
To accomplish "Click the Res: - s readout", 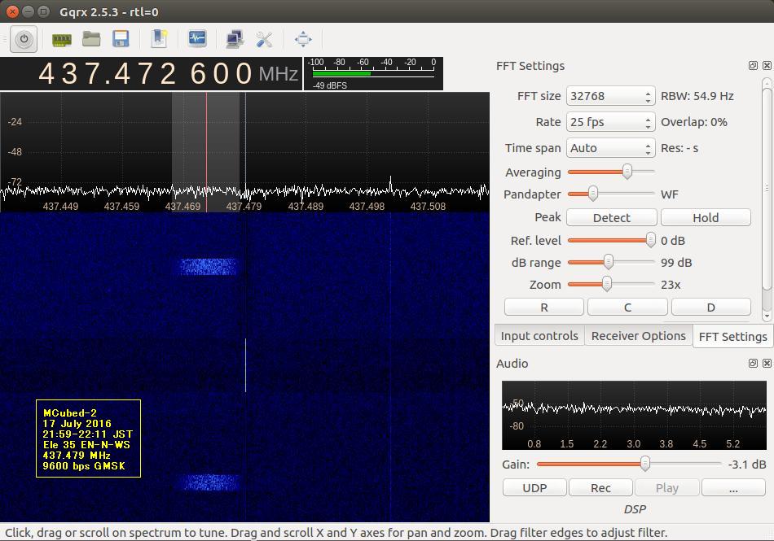I will pos(679,148).
